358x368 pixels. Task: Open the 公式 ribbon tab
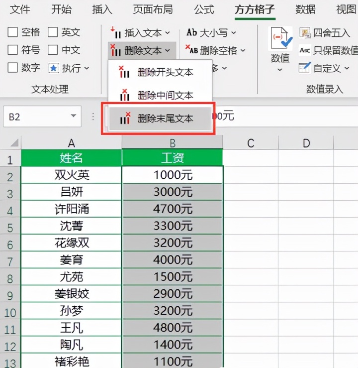click(x=204, y=9)
